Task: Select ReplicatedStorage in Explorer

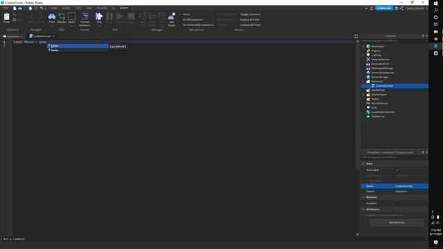Action: pos(382,68)
